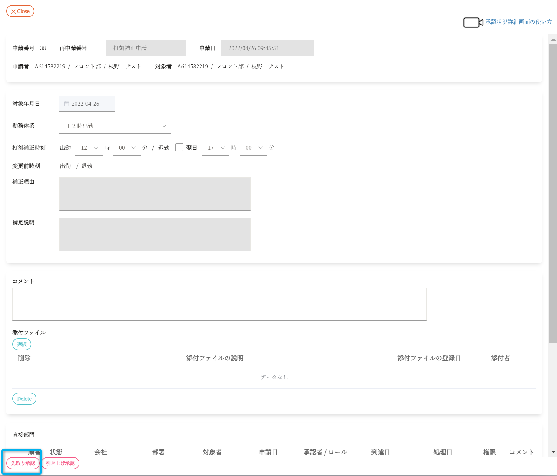Click the 選択 file button
This screenshot has width=557, height=476.
click(22, 344)
